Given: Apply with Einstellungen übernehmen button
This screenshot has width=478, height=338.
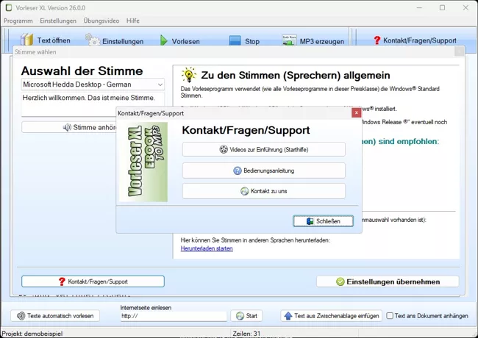Looking at the screenshot, I should pyautogui.click(x=388, y=281).
